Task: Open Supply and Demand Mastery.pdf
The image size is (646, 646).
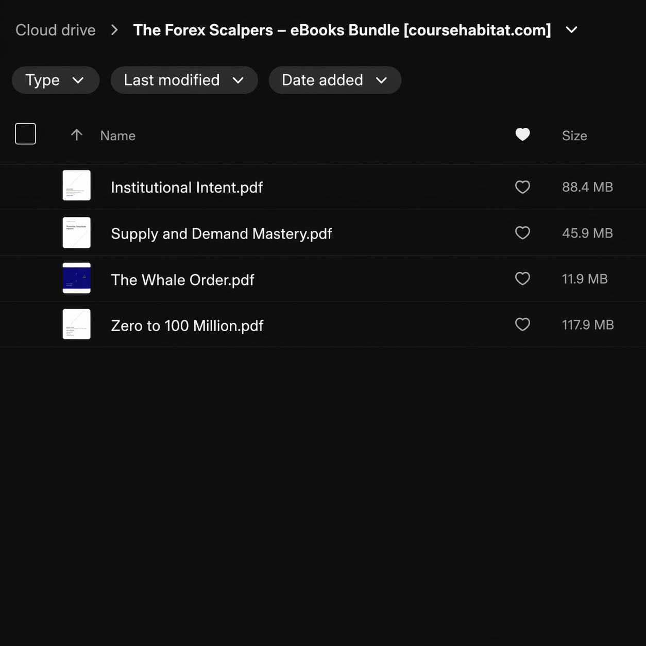Action: tap(222, 233)
